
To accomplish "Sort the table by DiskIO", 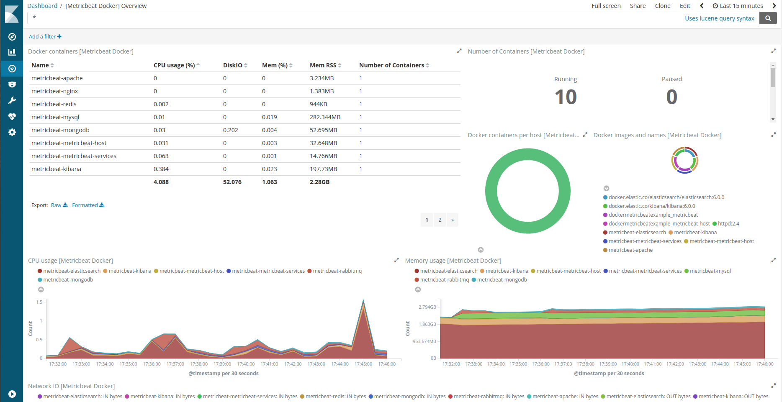I will (x=235, y=65).
